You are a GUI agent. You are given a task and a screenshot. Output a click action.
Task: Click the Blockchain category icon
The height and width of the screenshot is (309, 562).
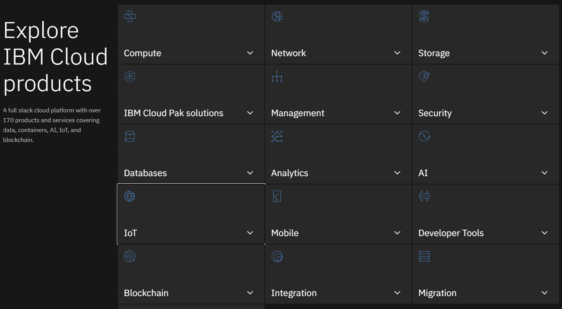(130, 256)
